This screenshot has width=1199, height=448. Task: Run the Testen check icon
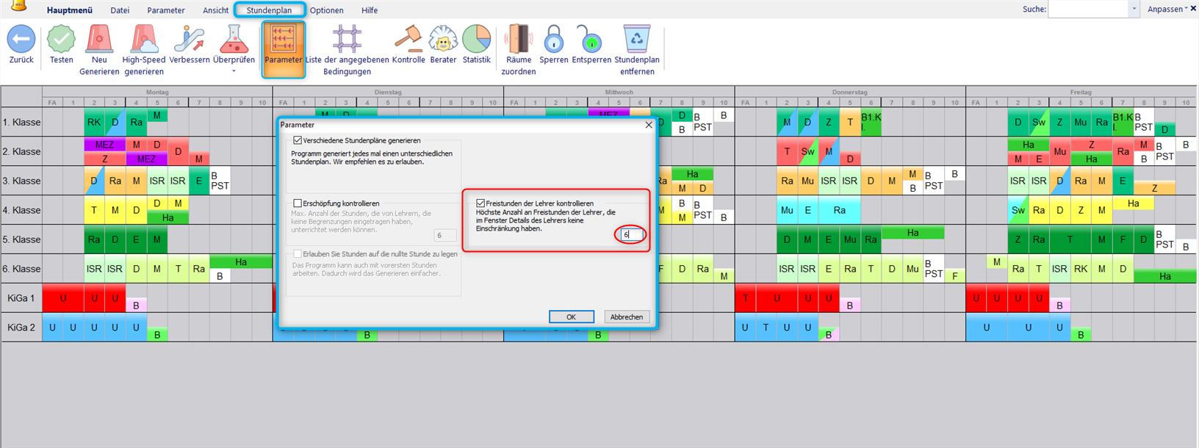click(61, 40)
